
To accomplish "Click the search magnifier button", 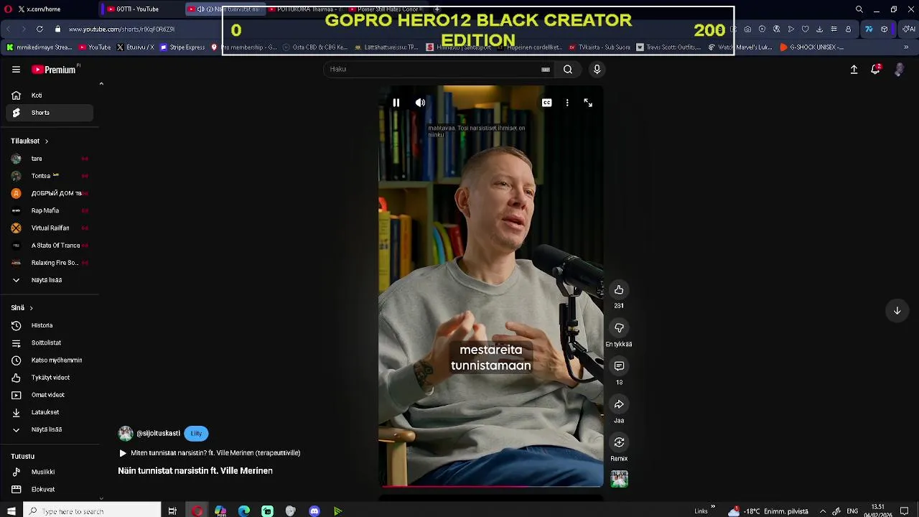I will pyautogui.click(x=568, y=70).
